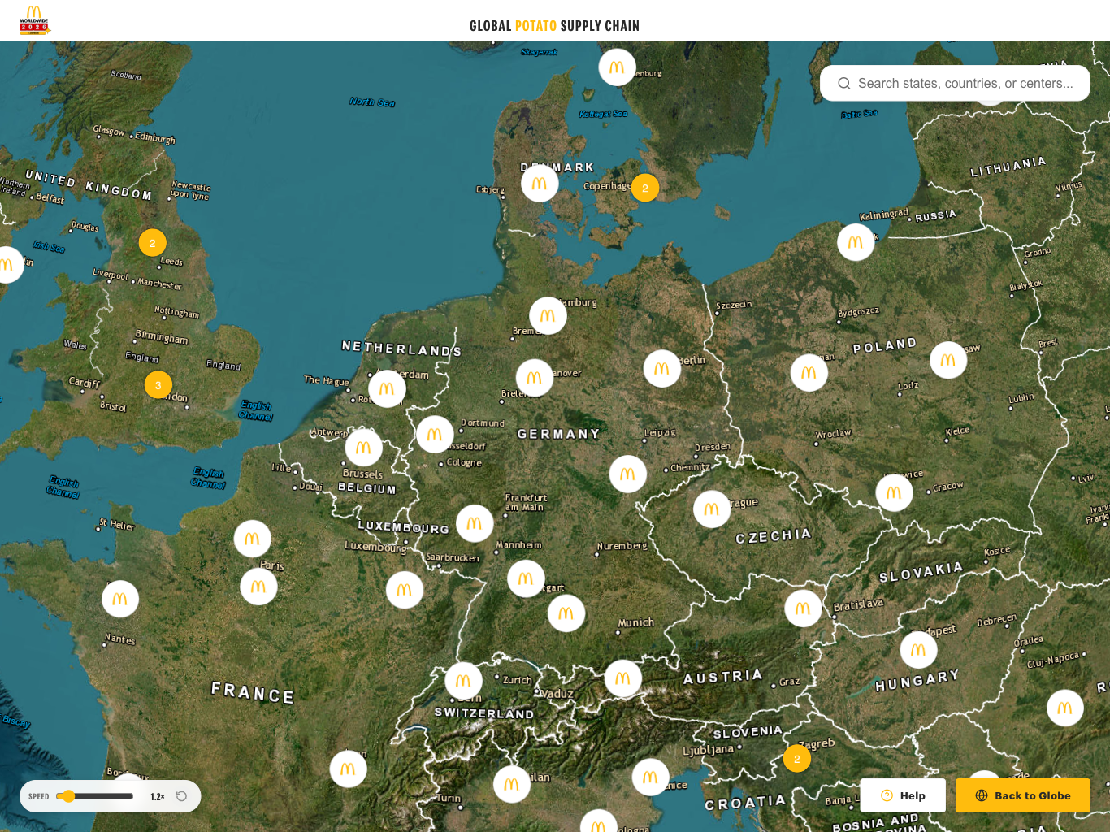Select the McDonald's marker near Prague
The width and height of the screenshot is (1110, 832).
click(712, 509)
